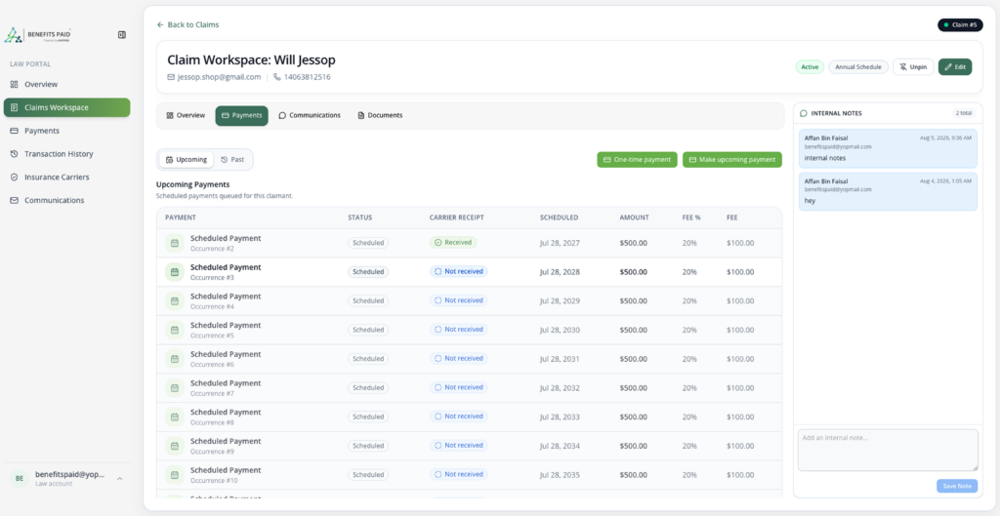Click the Internal Notes chat bubble icon

coord(804,113)
